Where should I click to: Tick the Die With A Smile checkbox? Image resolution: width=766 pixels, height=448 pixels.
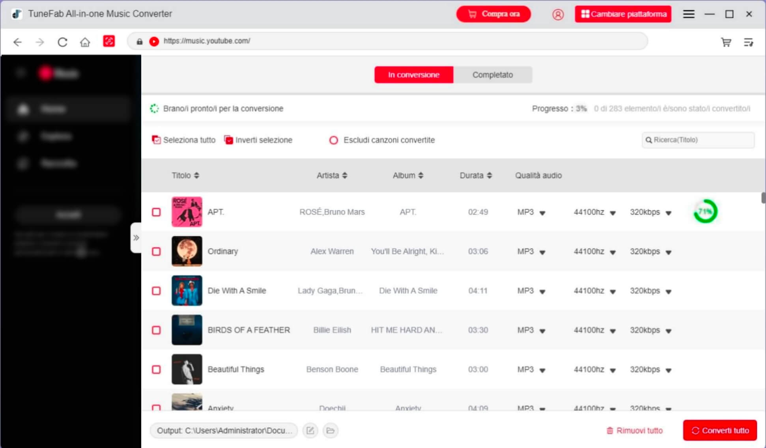tap(157, 291)
